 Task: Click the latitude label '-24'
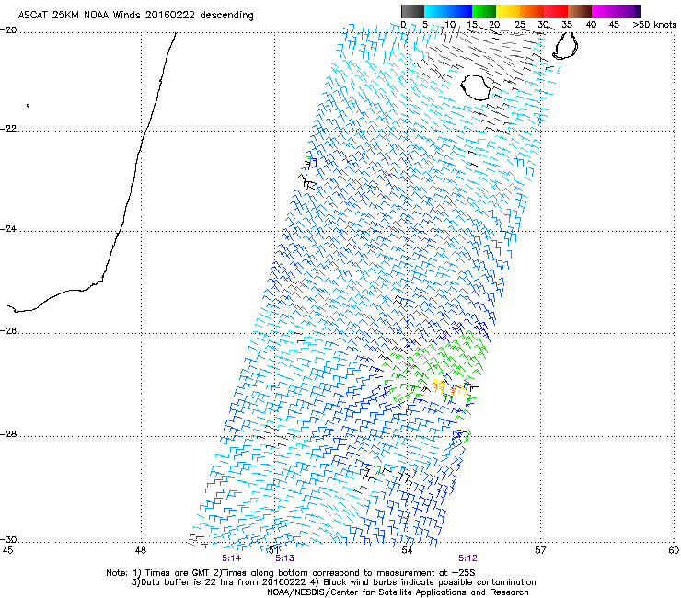[x=8, y=228]
